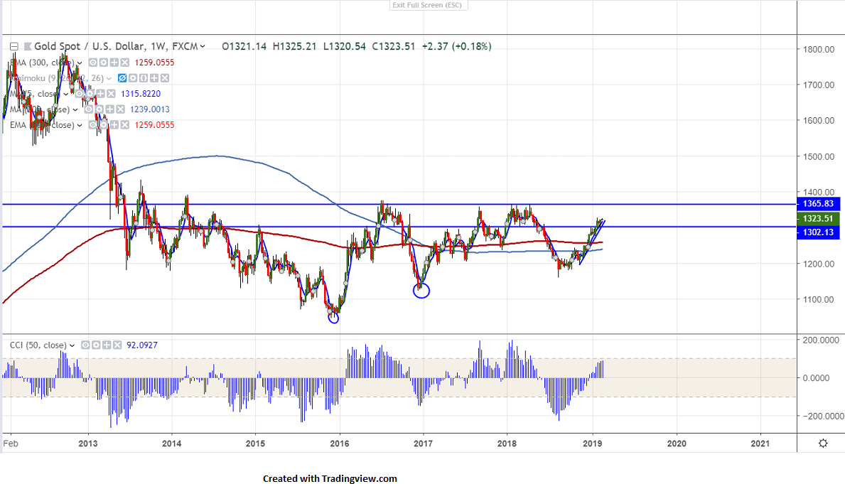Image resolution: width=845 pixels, height=484 pixels.
Task: Click the CCI value 92.0927
Action: click(141, 345)
